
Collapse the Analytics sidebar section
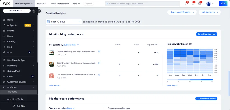(x=33, y=87)
